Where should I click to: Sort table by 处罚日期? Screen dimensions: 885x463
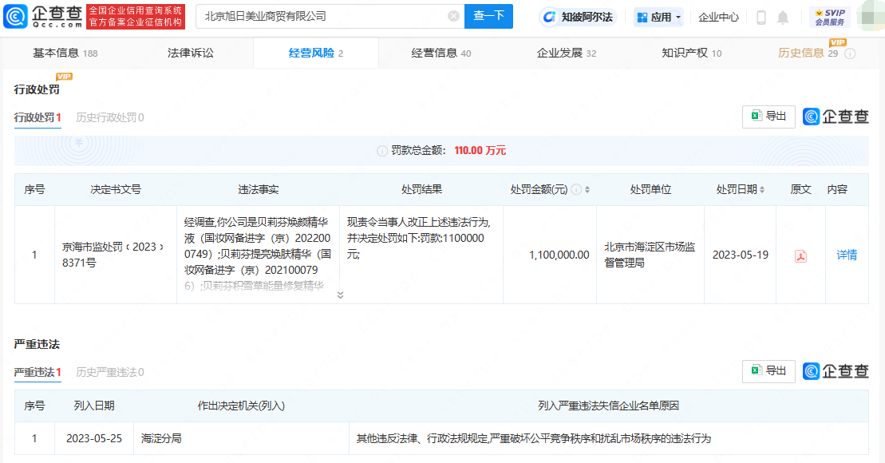762,190
